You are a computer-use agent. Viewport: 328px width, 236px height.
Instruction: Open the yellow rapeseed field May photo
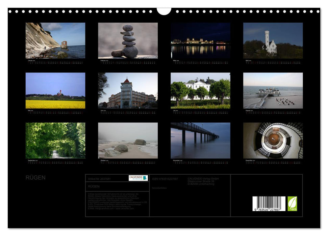pos(55,90)
